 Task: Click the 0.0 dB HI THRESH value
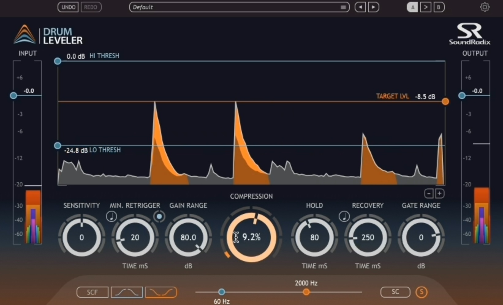coord(76,56)
